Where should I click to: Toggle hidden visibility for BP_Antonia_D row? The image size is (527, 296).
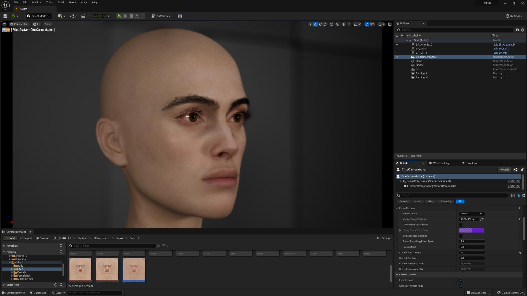coord(397,44)
